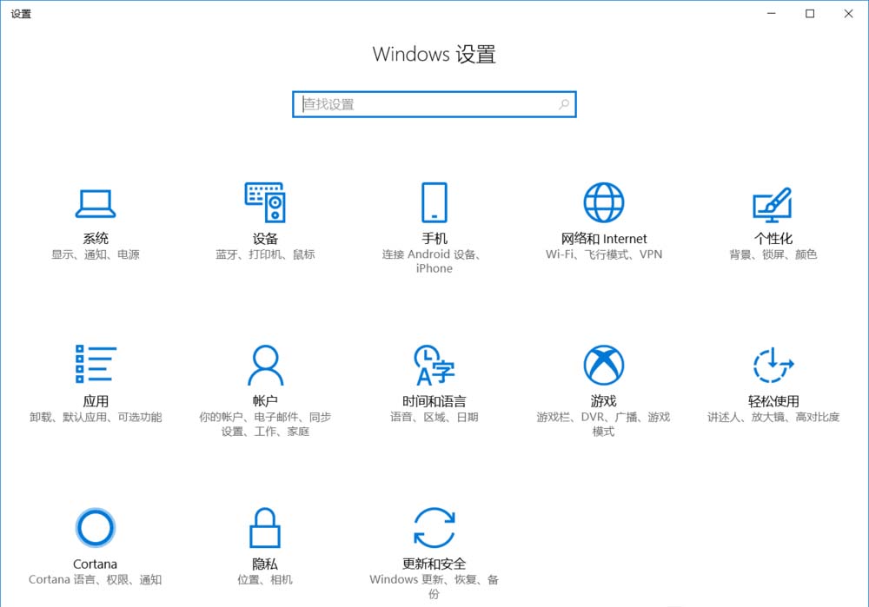Viewport: 869px width, 607px height.
Task: Open the 帐户 person icon
Action: 265,365
